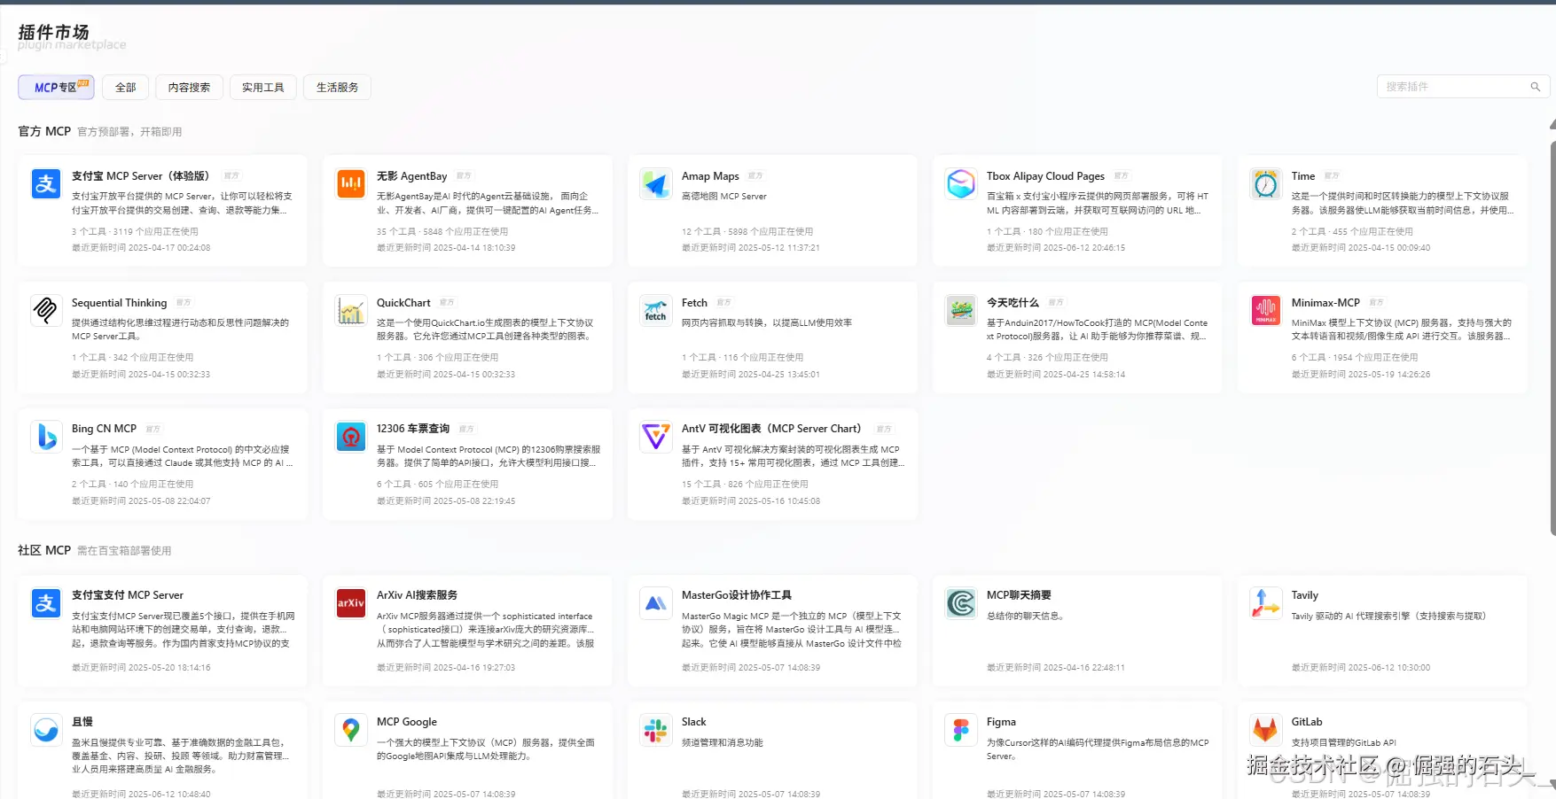Open the 内容搜索 tab

click(189, 87)
